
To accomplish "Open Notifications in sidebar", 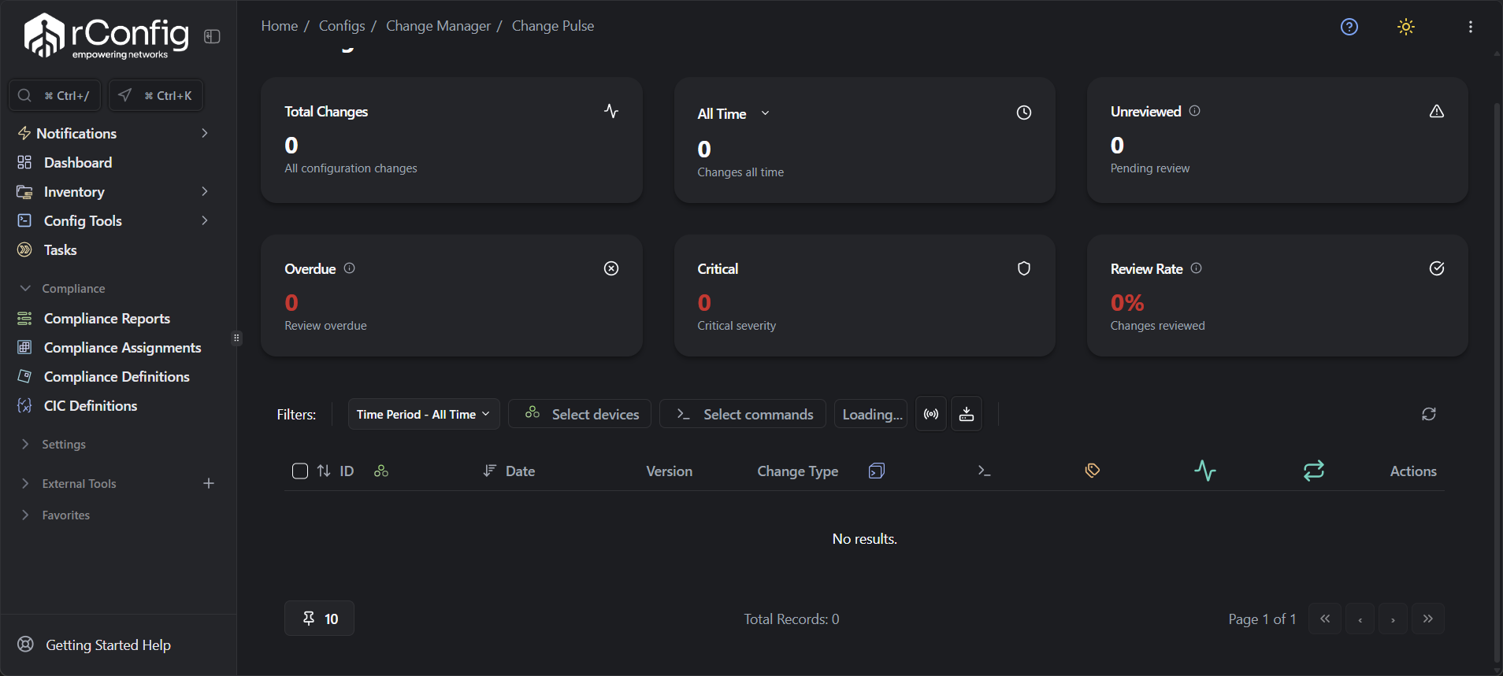I will point(76,133).
